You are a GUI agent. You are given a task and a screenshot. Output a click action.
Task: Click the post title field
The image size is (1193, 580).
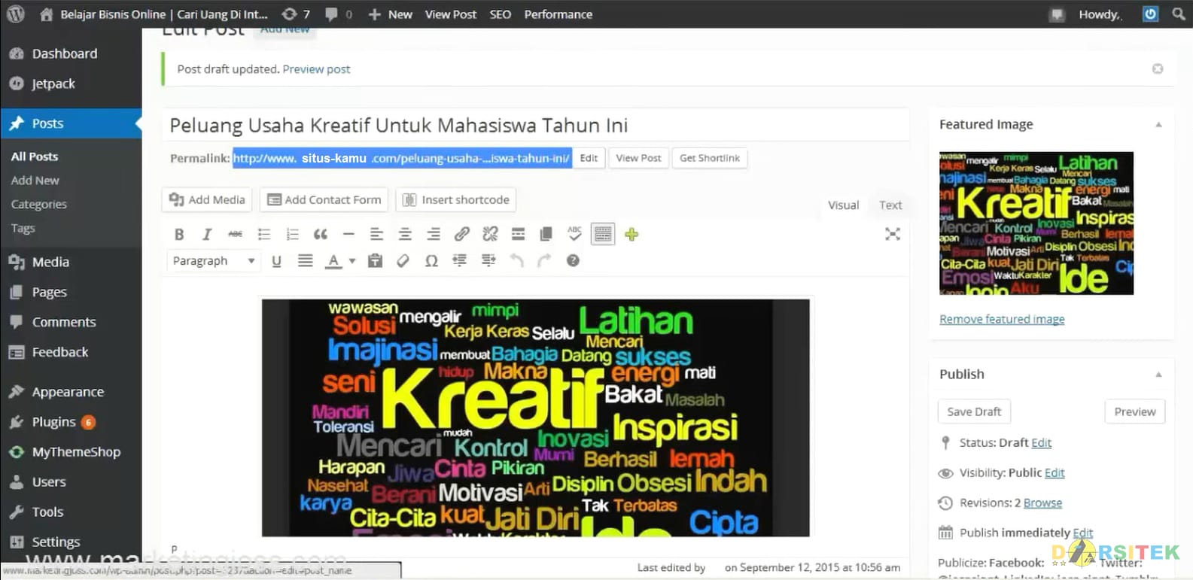pyautogui.click(x=535, y=126)
